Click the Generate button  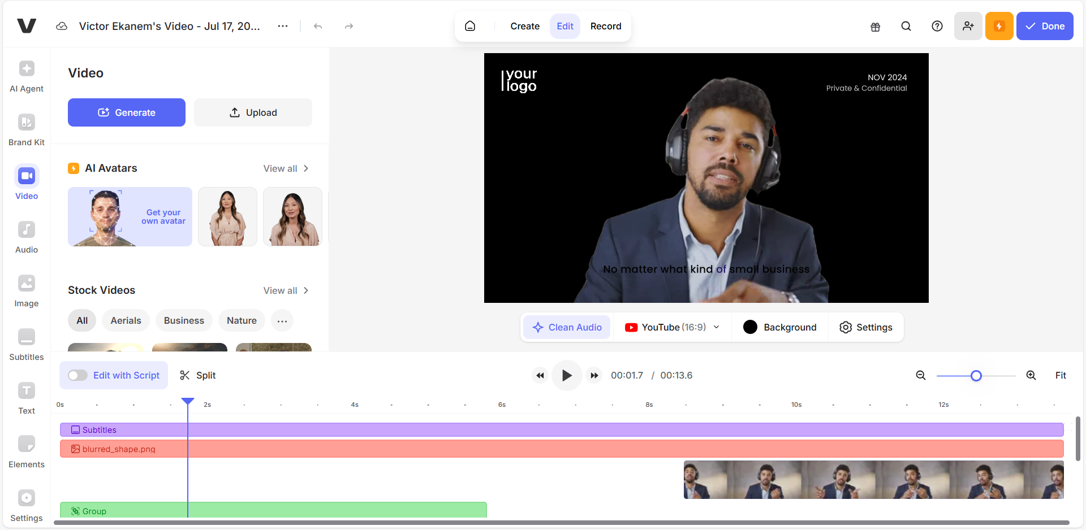[x=126, y=112]
